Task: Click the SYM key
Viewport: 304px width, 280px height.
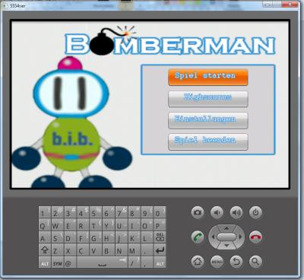Action: pos(58,263)
